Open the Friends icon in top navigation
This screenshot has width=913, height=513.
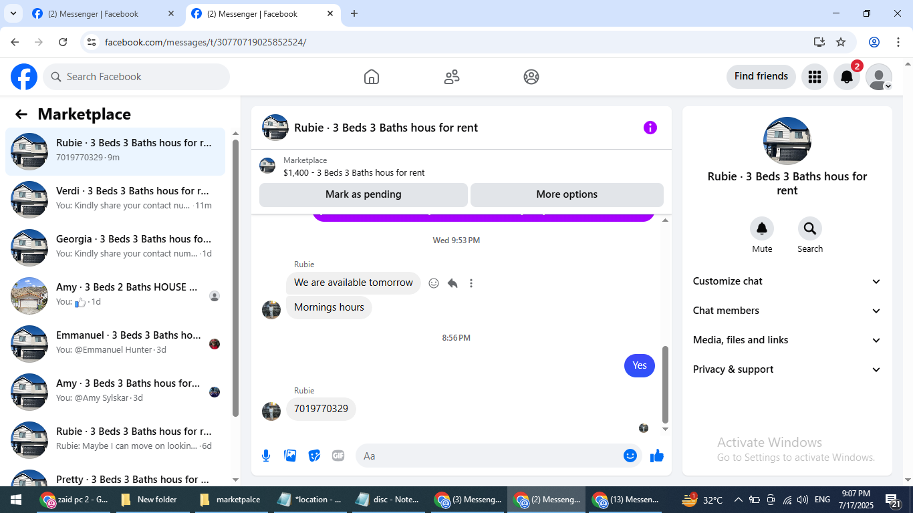pyautogui.click(x=452, y=77)
